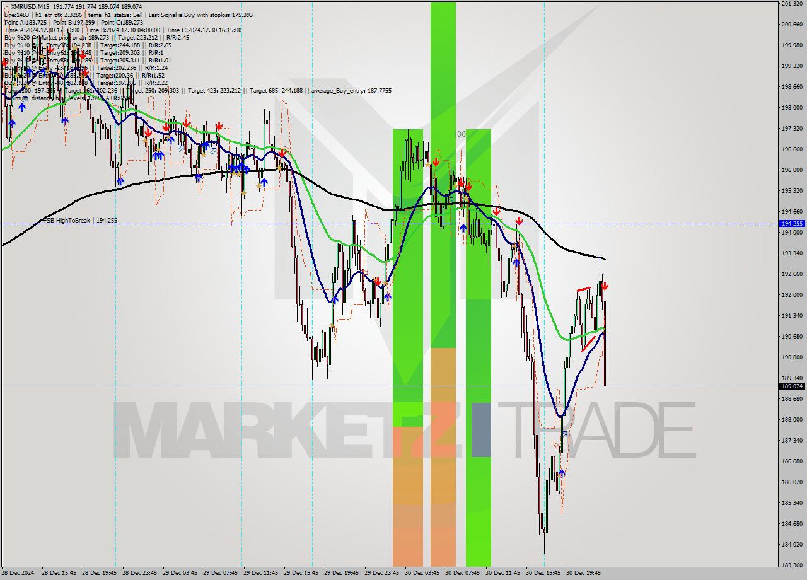The width and height of the screenshot is (807, 580).
Task: Click the '30 Dec 19:45' time axis label
Action: (583, 574)
